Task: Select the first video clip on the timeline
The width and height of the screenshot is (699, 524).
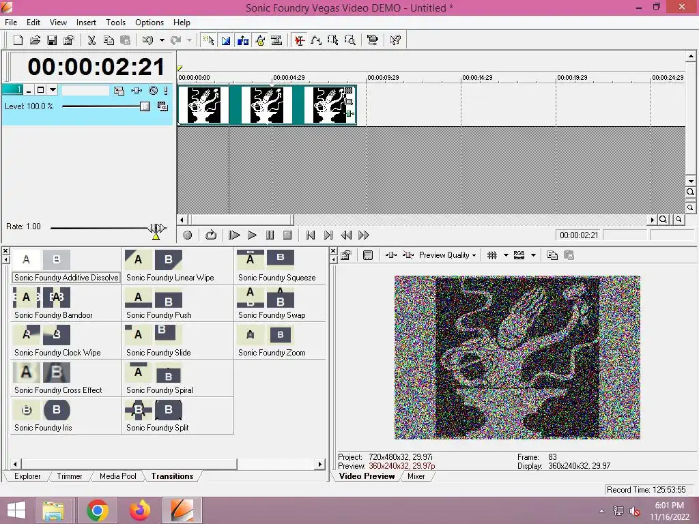Action: pyautogui.click(x=203, y=105)
